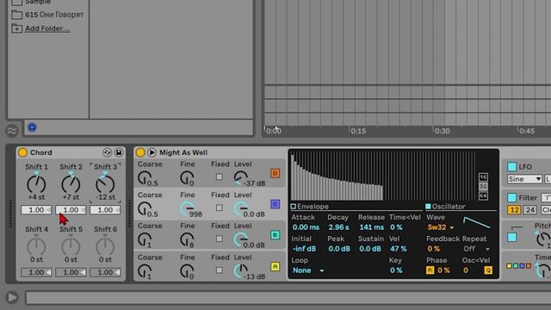Viewport: 551px width, 310px height.
Task: Click oscillator B Coarse knob
Action: (x=145, y=239)
